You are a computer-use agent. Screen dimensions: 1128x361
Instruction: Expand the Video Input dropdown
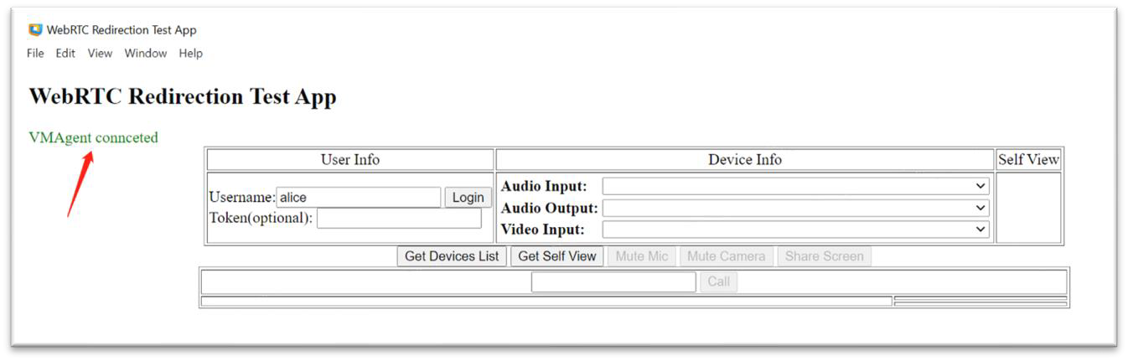click(795, 229)
